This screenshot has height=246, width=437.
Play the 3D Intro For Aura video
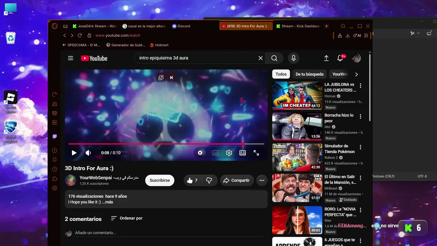point(74,153)
